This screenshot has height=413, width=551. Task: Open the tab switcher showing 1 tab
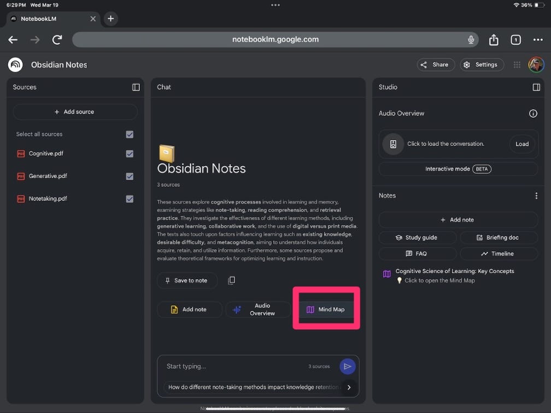(x=515, y=40)
